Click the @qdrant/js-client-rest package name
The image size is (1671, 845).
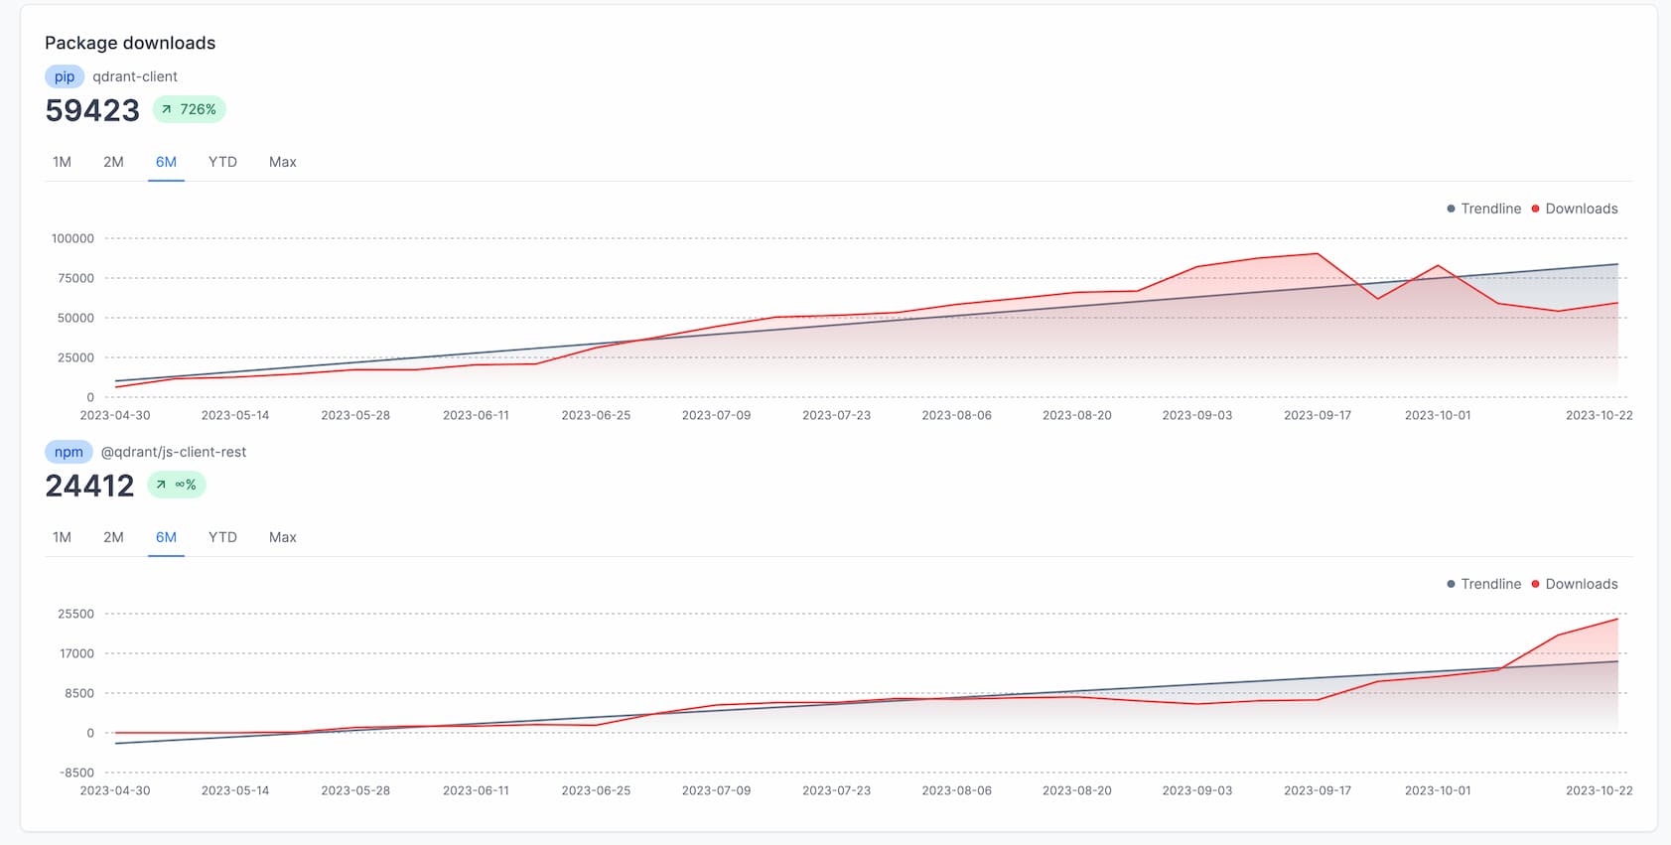pyautogui.click(x=174, y=452)
